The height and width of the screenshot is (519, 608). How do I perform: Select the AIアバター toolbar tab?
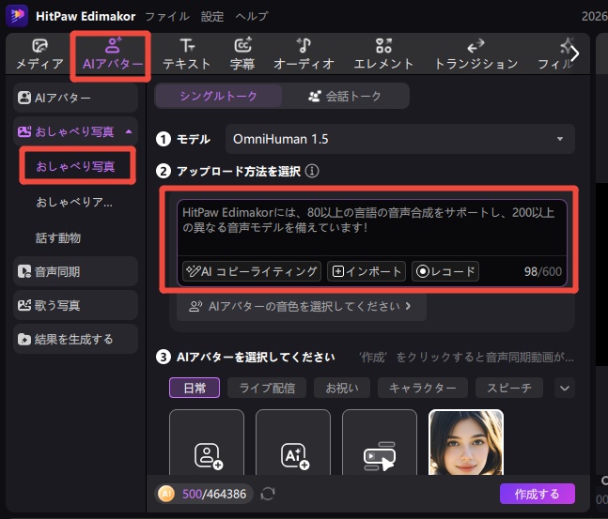113,54
